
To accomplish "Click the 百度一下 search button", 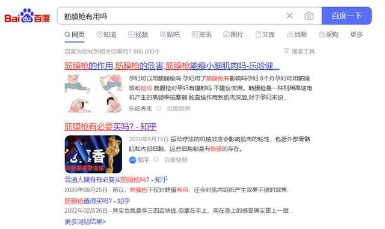I will pos(346,16).
